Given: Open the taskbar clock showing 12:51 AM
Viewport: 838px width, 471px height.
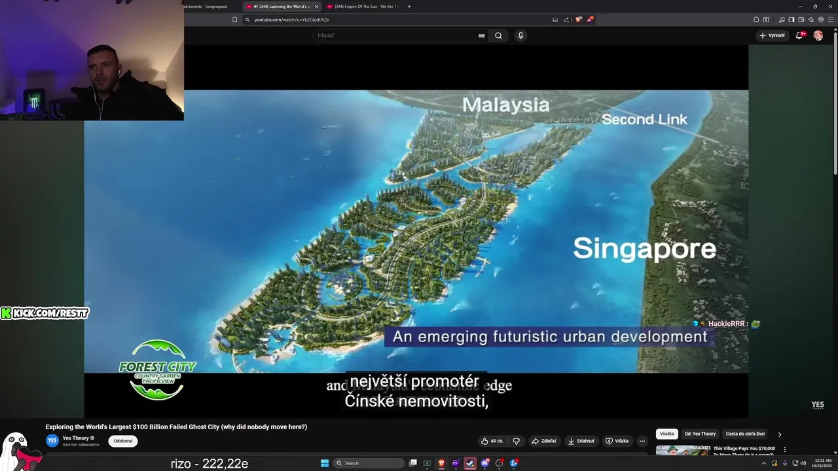Looking at the screenshot, I should pos(822,463).
